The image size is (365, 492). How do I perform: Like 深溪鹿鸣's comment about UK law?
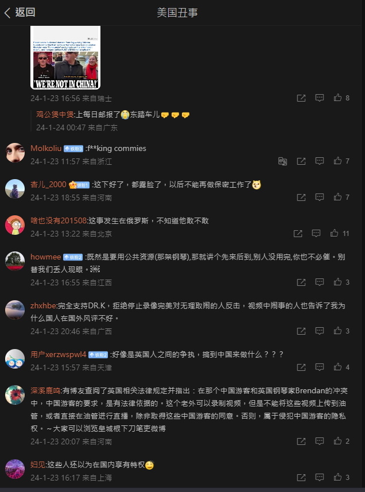pyautogui.click(x=341, y=441)
